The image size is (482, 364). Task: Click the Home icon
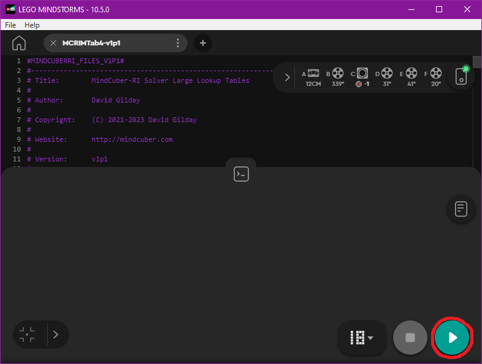[19, 43]
